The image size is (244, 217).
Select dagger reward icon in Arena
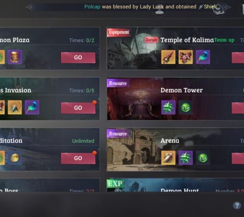168,157
